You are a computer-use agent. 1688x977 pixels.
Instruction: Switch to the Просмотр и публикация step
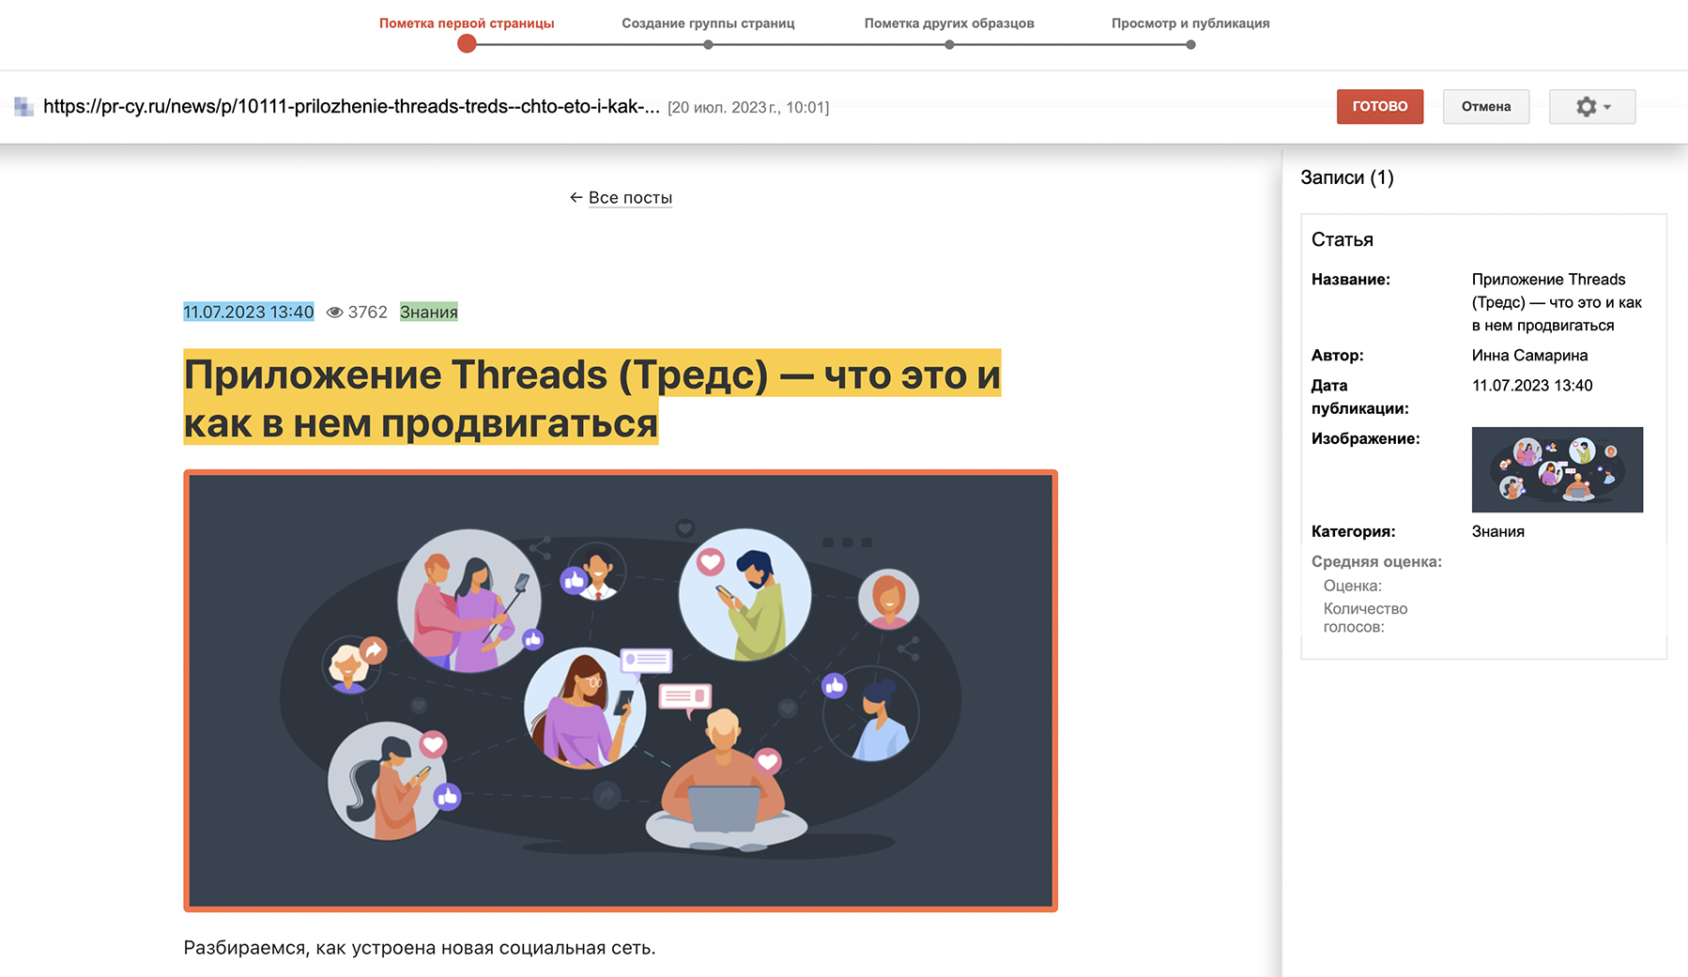[x=1189, y=23]
